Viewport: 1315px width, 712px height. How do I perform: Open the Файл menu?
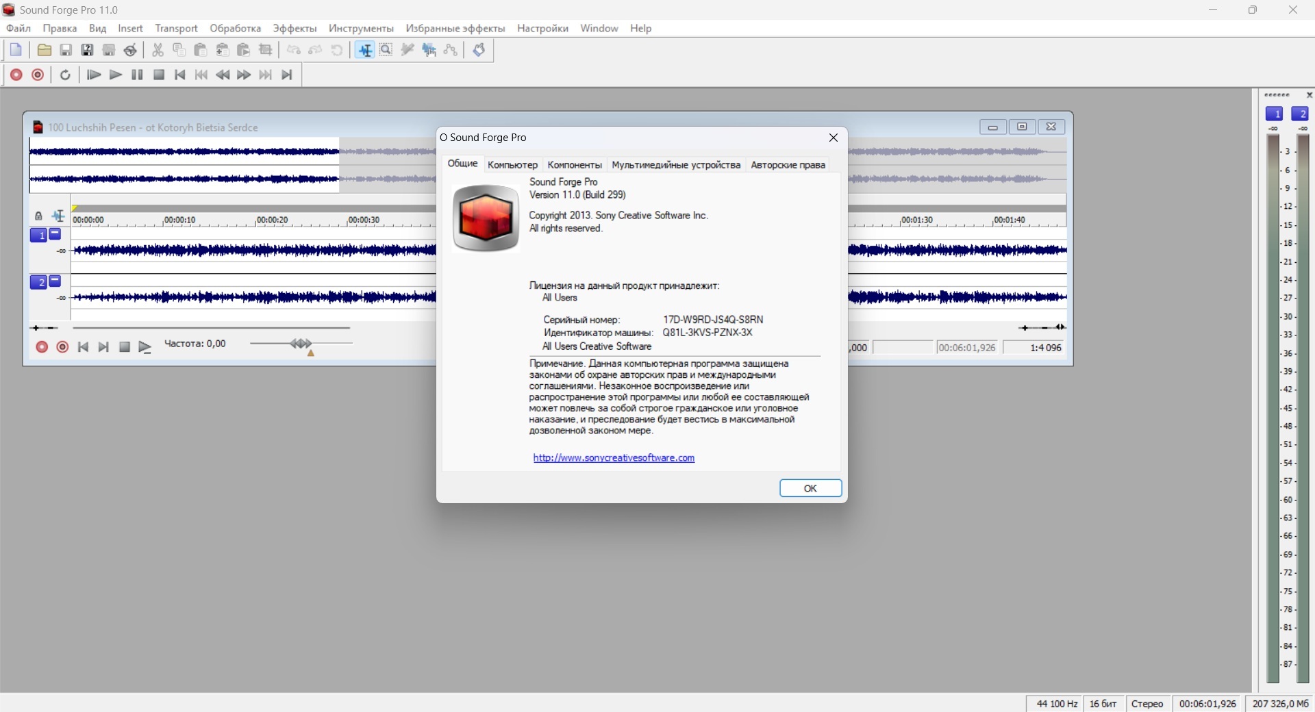click(x=18, y=28)
